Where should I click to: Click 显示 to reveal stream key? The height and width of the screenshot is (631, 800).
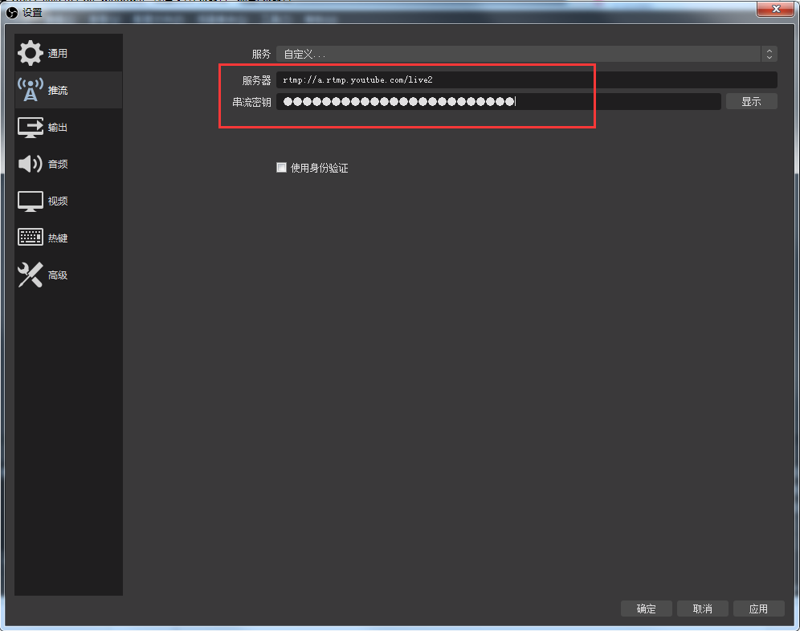pos(752,101)
